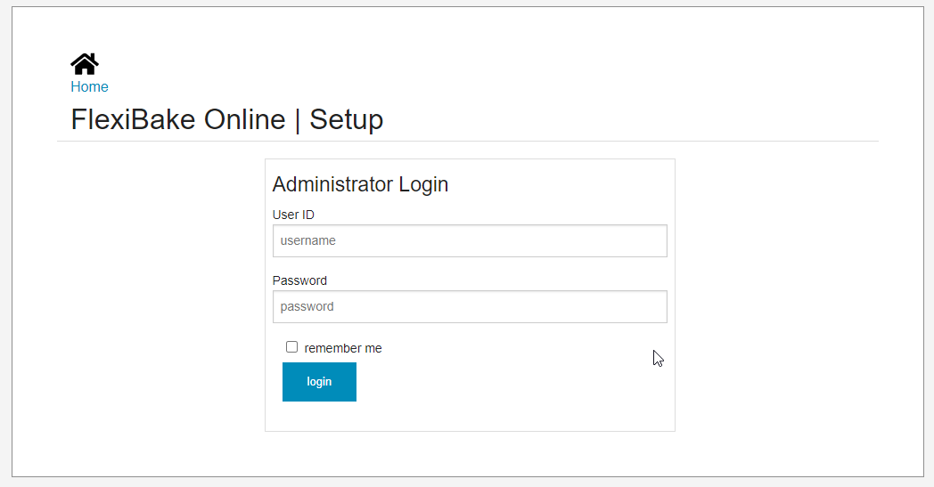
Task: Click the word Login in the panel heading
Action: [x=423, y=184]
